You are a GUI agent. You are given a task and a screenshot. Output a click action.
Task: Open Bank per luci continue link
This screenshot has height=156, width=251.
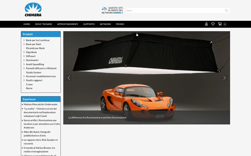(38, 40)
